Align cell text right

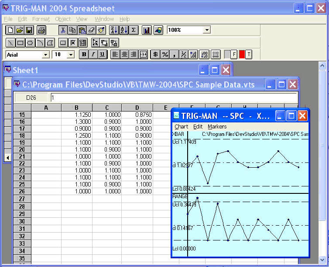[134, 54]
